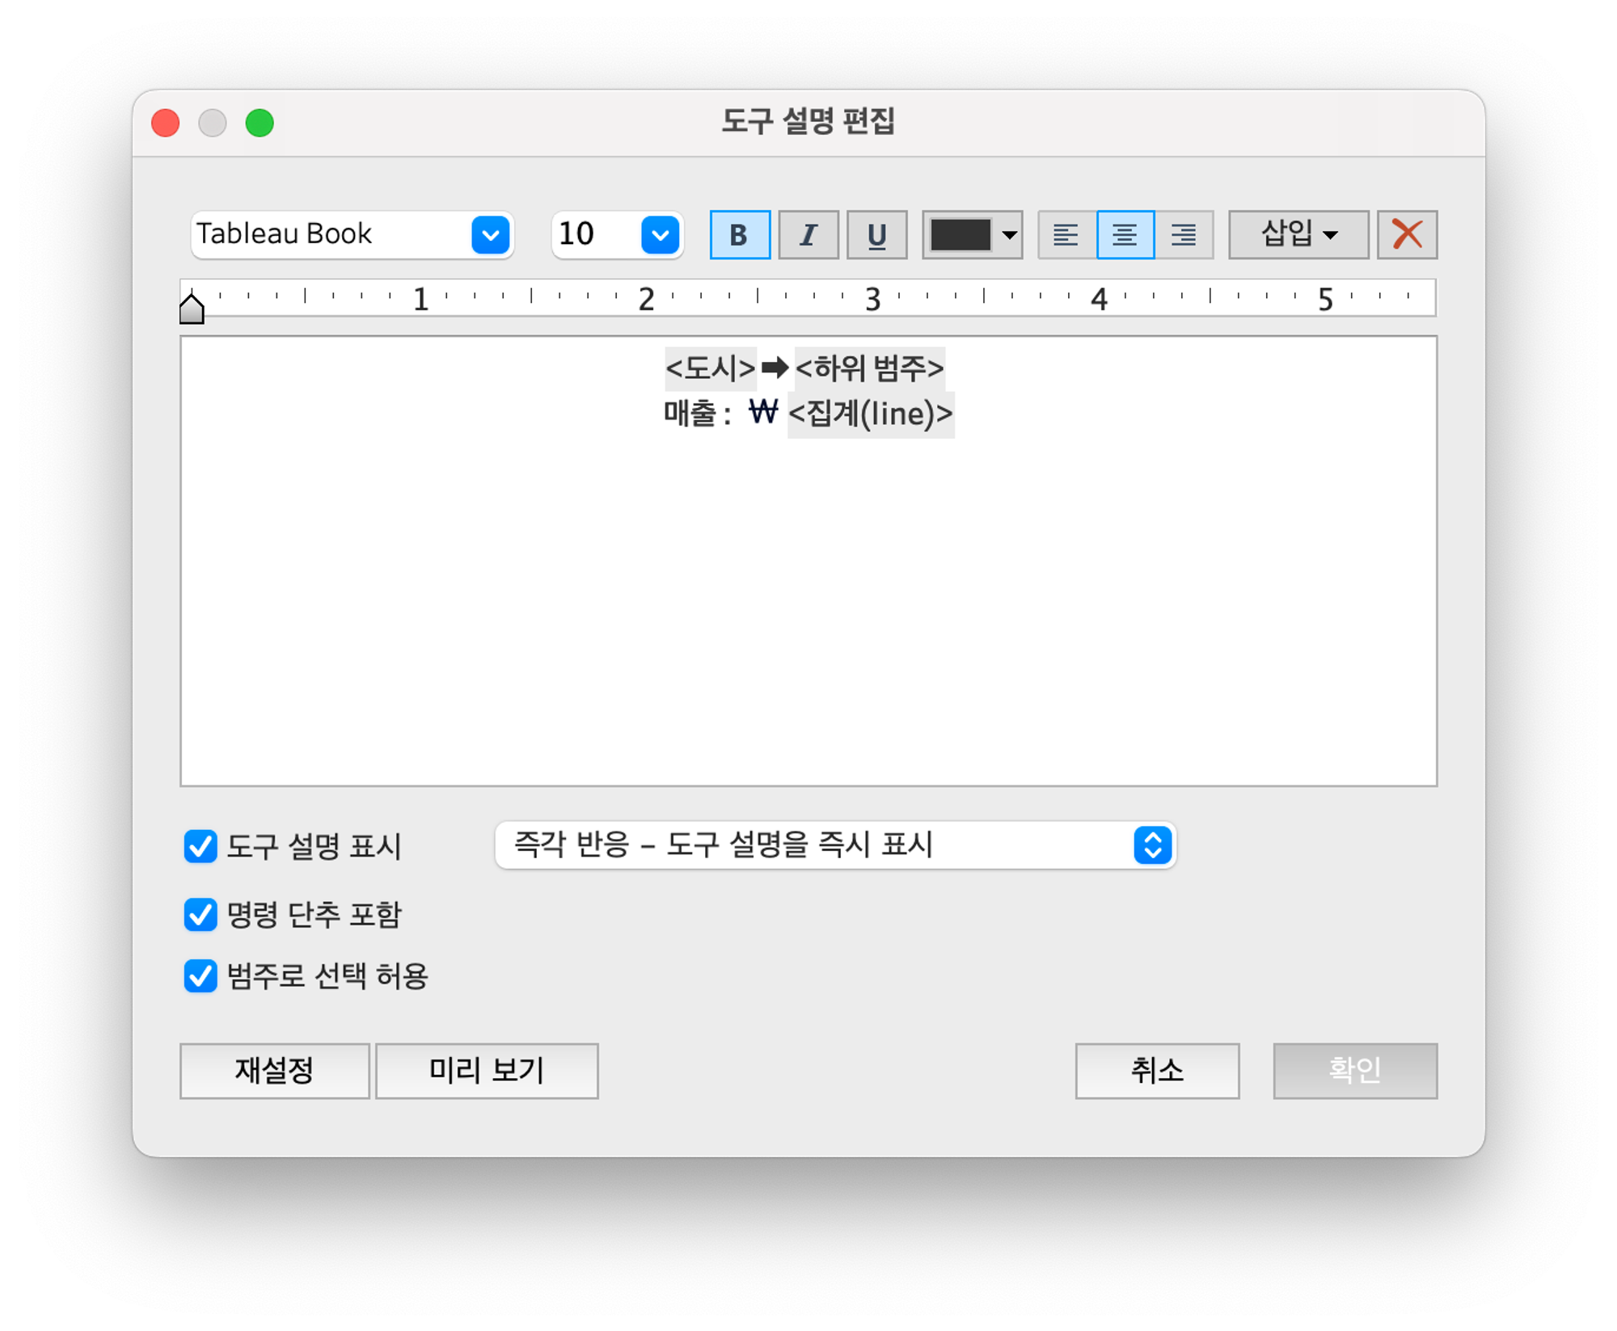Viewport: 1617px width, 1331px height.
Task: Open the 삽입 insert menu
Action: click(x=1298, y=235)
